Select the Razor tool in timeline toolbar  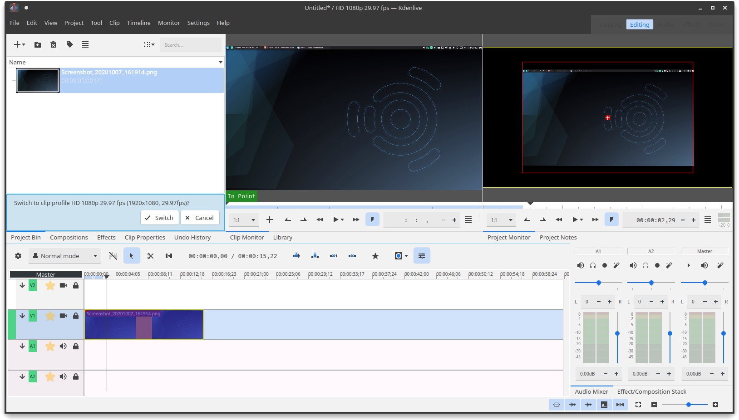point(150,255)
